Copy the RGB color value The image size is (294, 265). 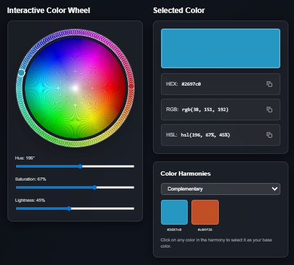(269, 109)
